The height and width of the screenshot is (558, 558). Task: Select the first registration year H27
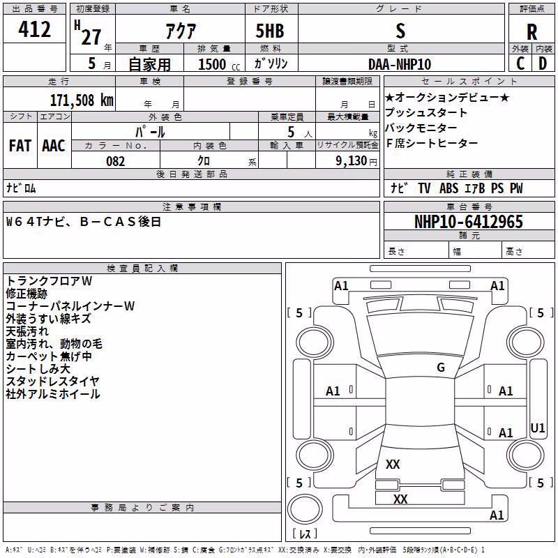click(88, 33)
